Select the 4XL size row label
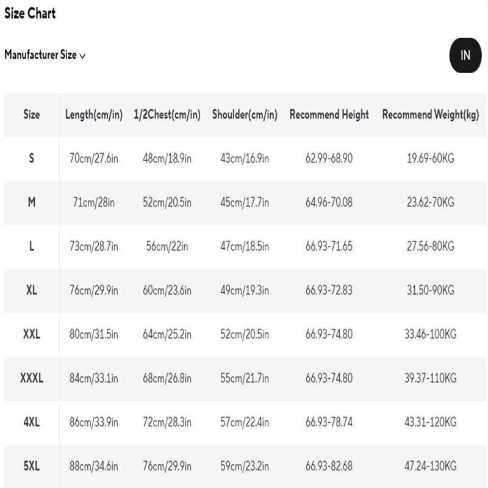Image resolution: width=488 pixels, height=488 pixels. (32, 422)
